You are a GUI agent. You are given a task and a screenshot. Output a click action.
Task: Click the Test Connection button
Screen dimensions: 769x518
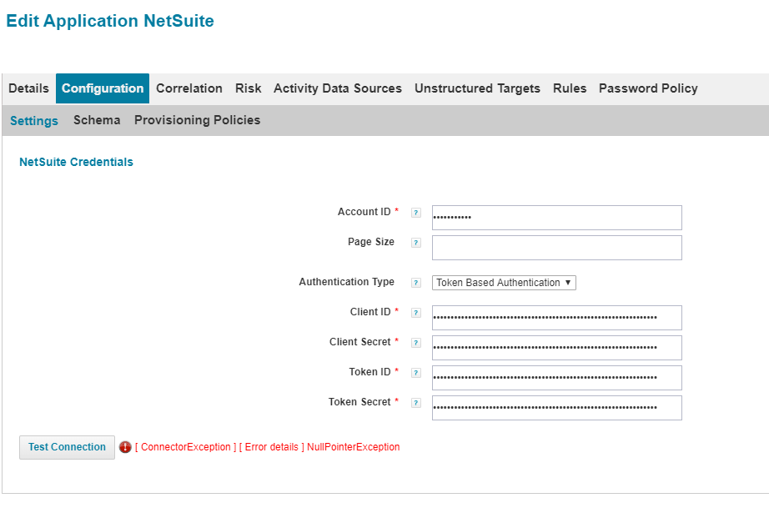click(67, 447)
